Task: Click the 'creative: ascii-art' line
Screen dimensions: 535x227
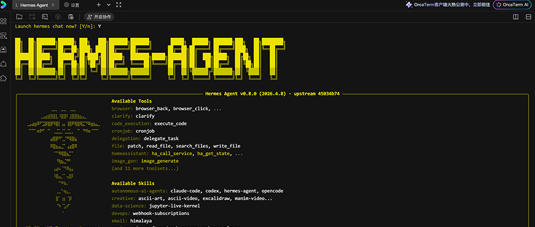Action: click(x=192, y=199)
